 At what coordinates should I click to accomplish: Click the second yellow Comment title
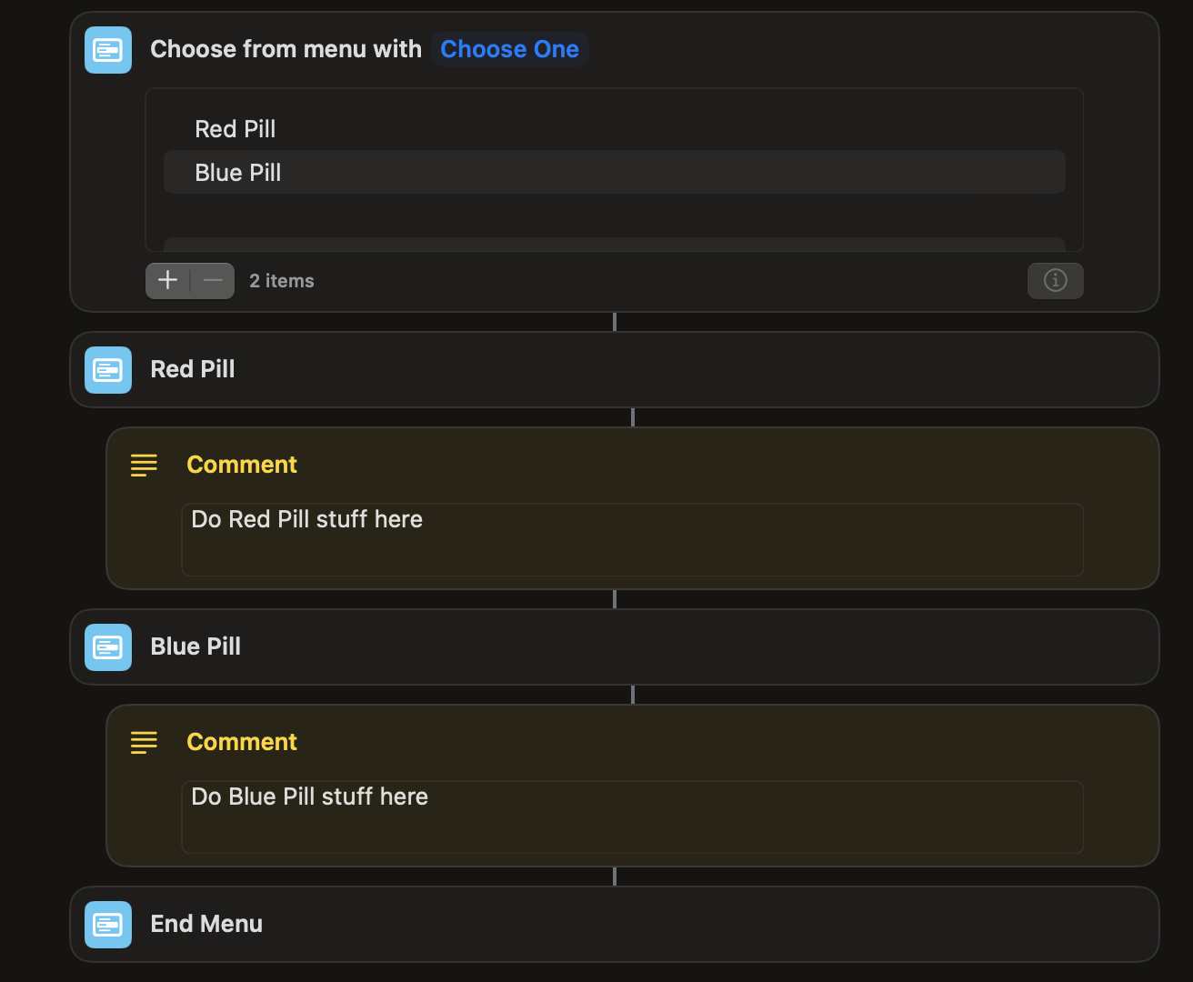coord(242,743)
